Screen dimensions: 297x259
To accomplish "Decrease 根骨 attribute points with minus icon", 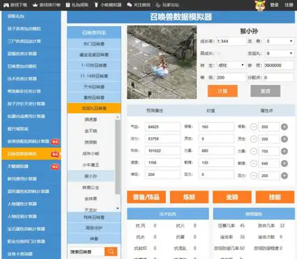I will point(254,127).
